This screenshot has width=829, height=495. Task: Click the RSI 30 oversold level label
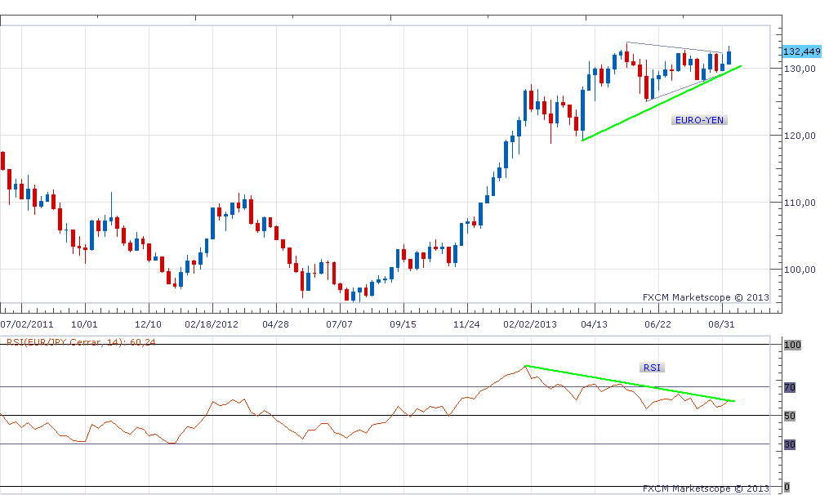click(x=790, y=444)
